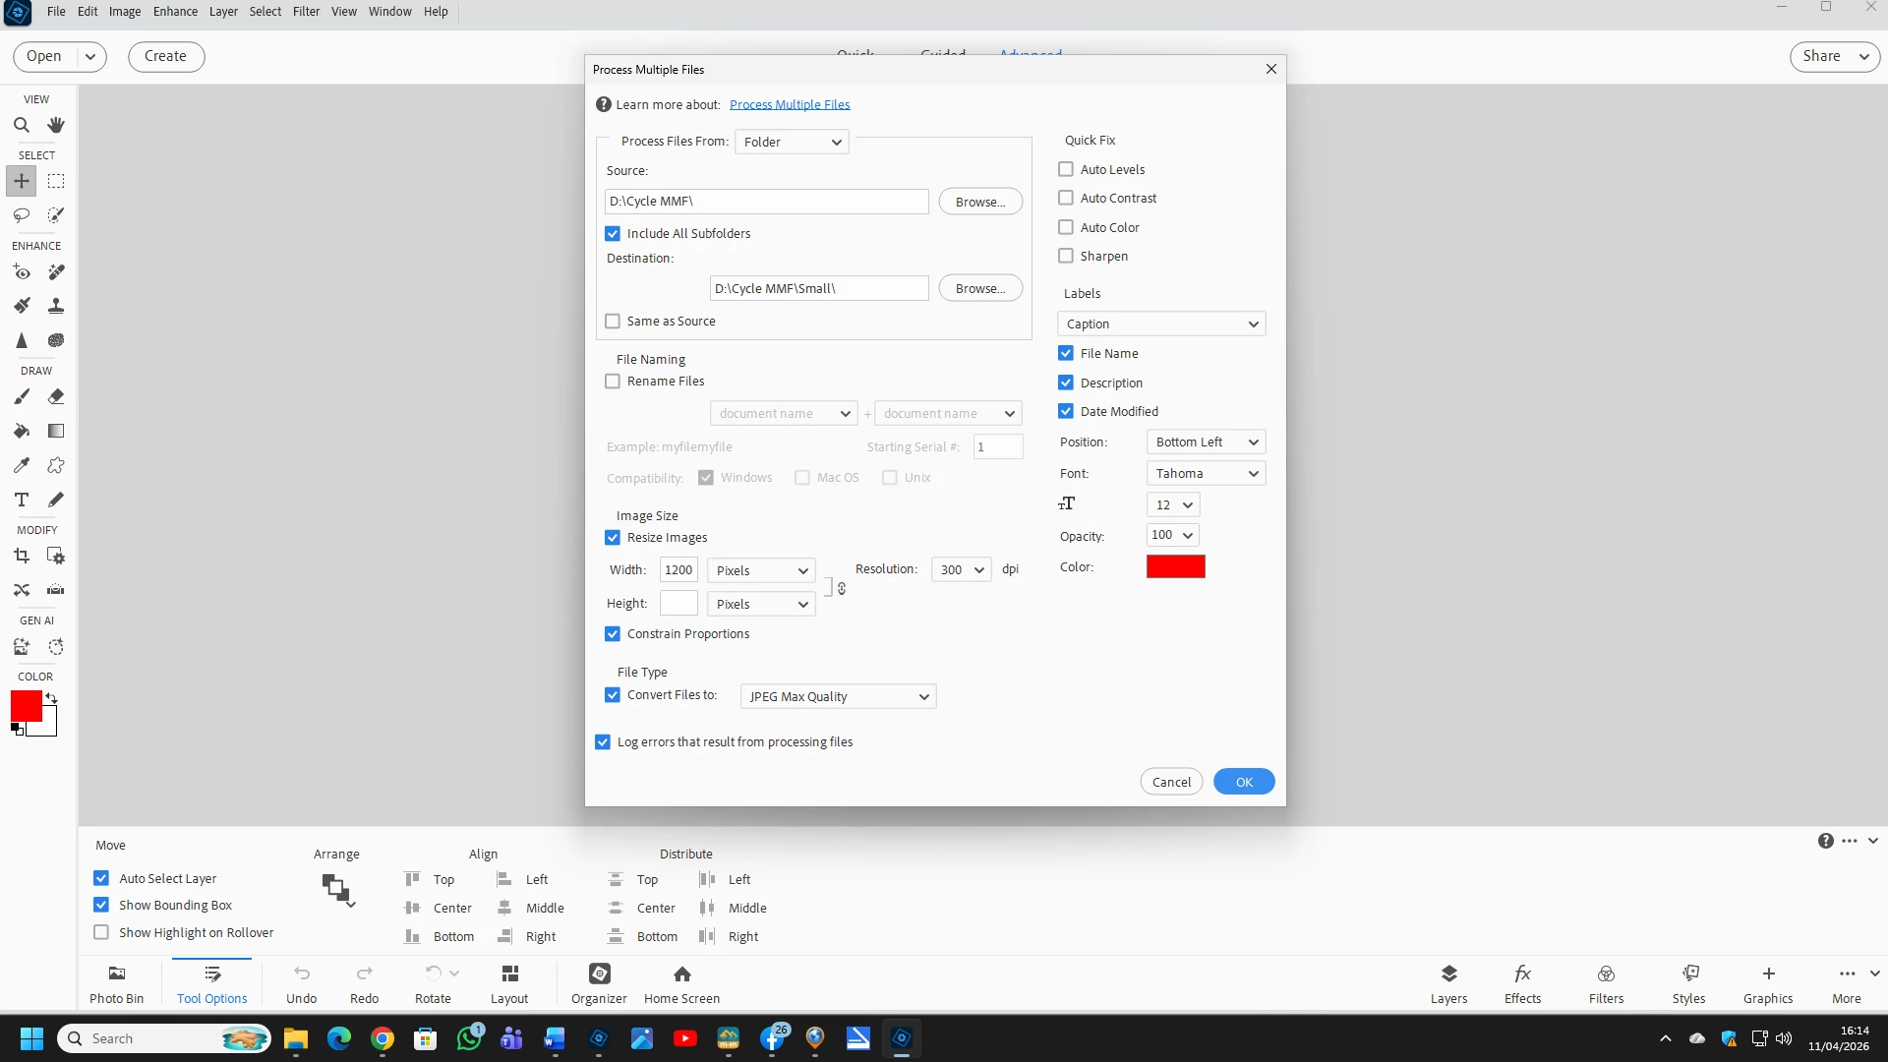The image size is (1888, 1062).
Task: Check the Rename Files option
Action: coord(613,382)
